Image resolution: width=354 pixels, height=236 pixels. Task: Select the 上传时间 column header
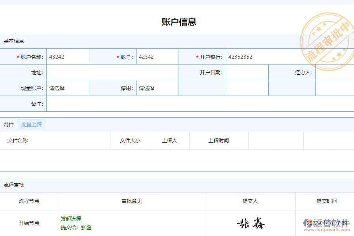pos(219,140)
